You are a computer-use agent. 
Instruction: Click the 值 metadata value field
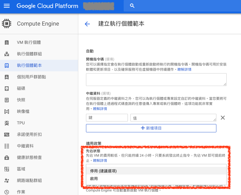click(x=173, y=118)
